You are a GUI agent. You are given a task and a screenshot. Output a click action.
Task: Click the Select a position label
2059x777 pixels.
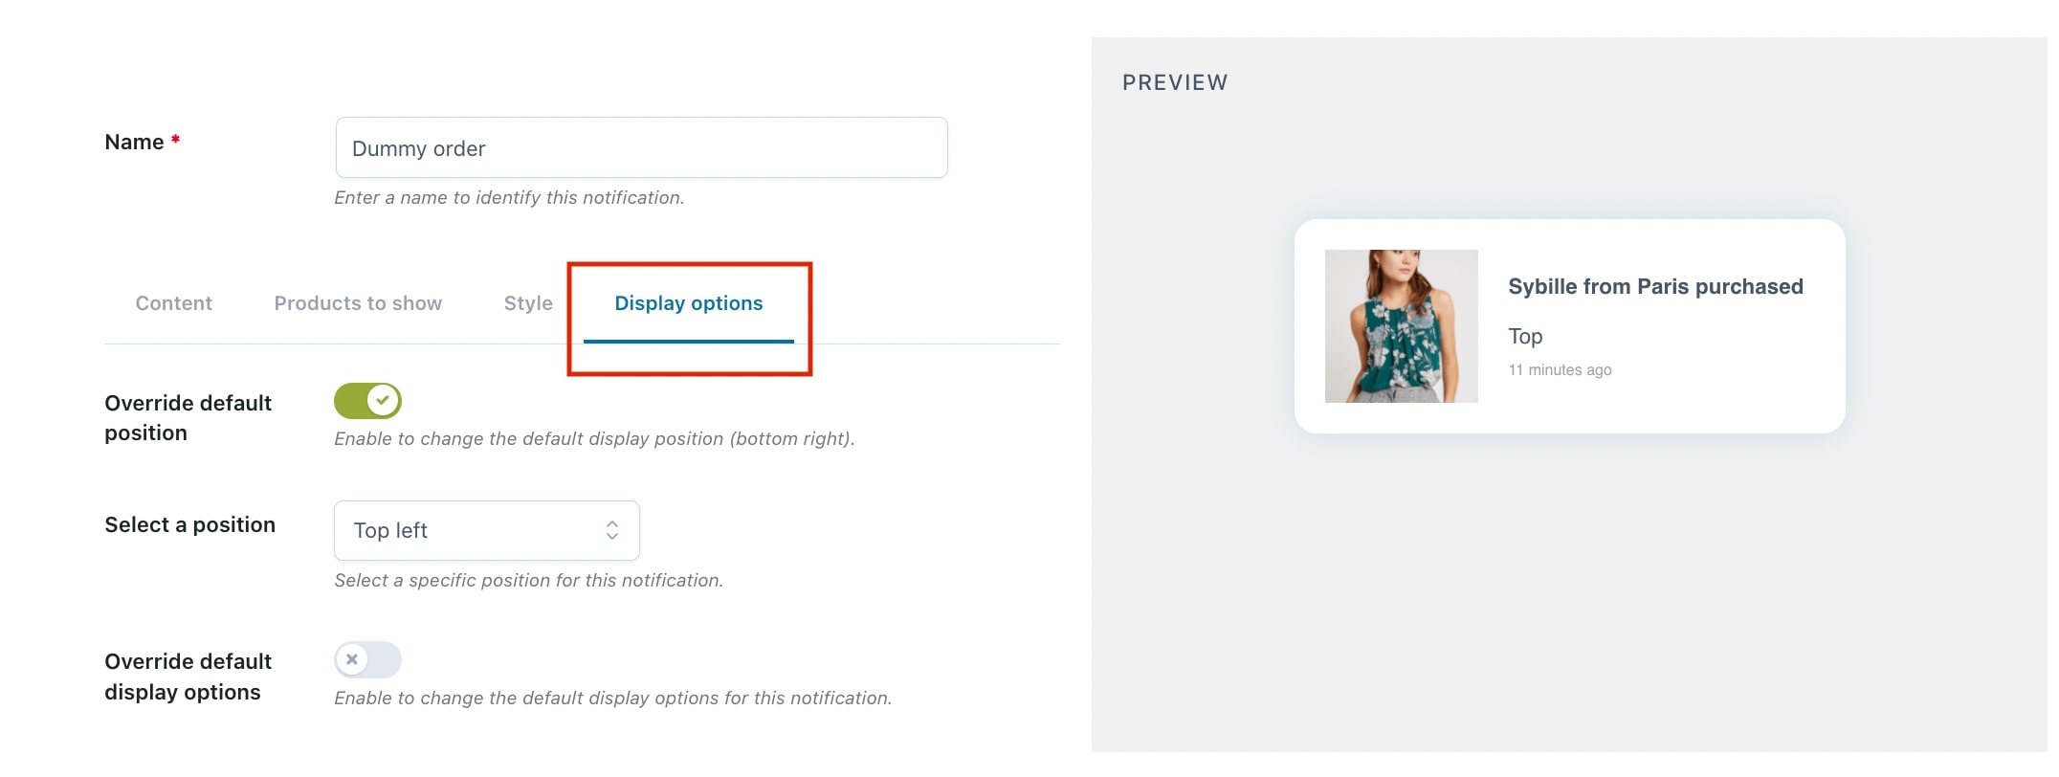[x=189, y=524]
